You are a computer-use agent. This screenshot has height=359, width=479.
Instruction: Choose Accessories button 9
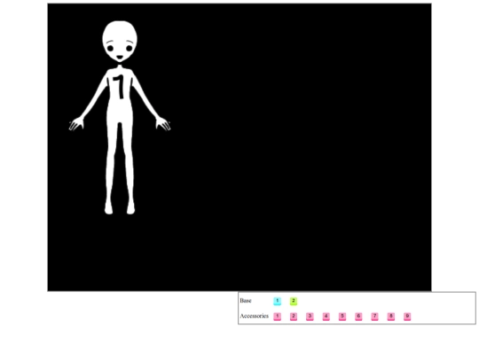pyautogui.click(x=407, y=316)
